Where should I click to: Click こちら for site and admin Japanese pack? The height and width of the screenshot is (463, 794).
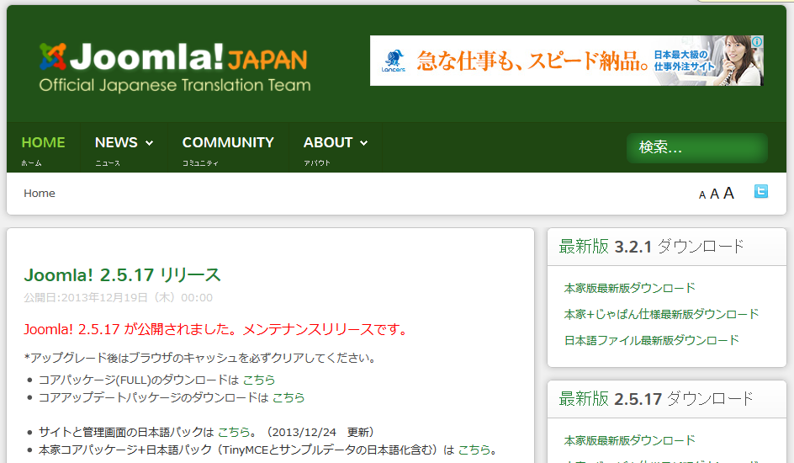pos(234,432)
